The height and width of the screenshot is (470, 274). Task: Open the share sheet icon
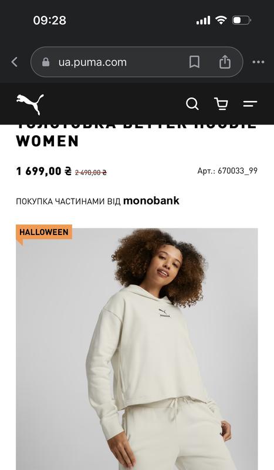click(225, 62)
